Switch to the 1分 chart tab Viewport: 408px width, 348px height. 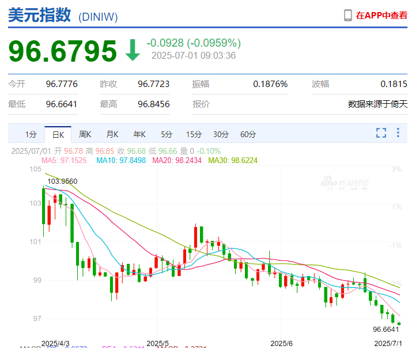coord(31,134)
